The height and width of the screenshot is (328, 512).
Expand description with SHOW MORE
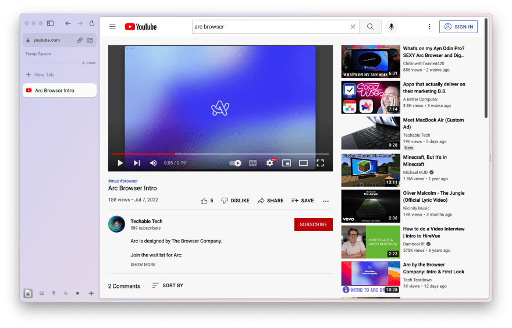143,265
